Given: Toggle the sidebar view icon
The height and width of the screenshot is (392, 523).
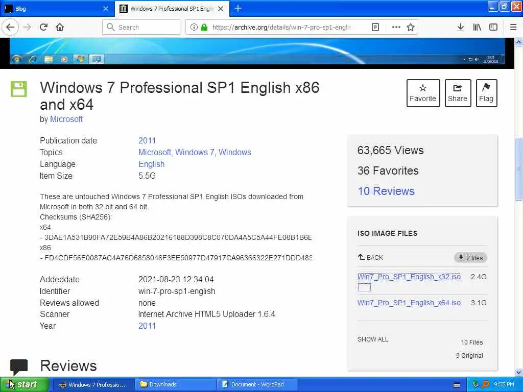Looking at the screenshot, I should pos(493,27).
